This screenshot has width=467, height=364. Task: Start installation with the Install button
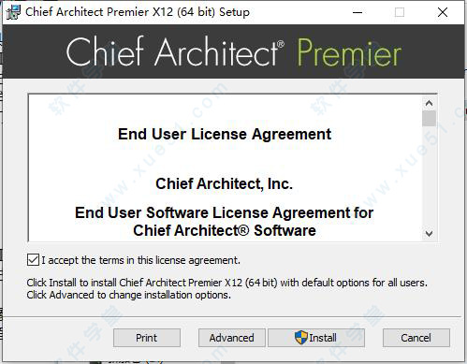coord(316,338)
